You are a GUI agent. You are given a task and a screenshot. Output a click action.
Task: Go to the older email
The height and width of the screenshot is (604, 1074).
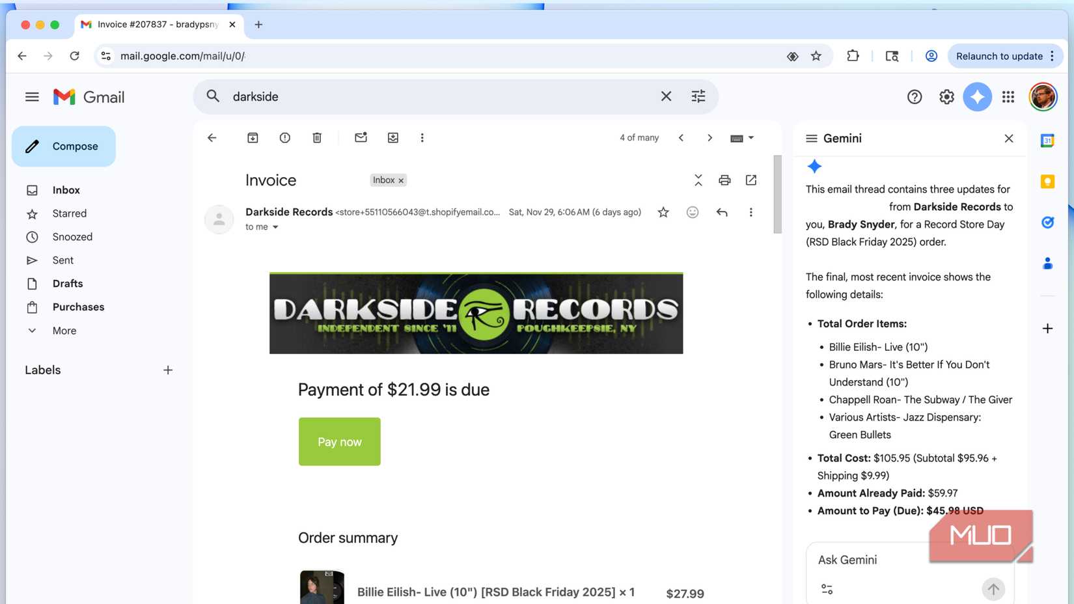pos(709,137)
